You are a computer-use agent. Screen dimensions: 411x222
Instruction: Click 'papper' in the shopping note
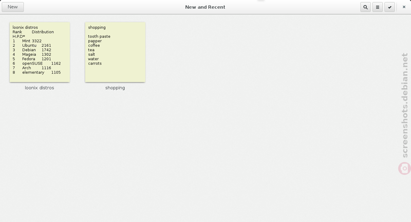point(95,41)
